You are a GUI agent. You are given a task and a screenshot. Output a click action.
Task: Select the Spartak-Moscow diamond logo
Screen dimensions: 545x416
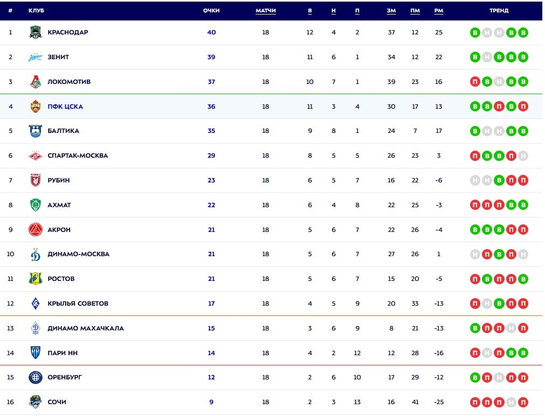(x=35, y=156)
